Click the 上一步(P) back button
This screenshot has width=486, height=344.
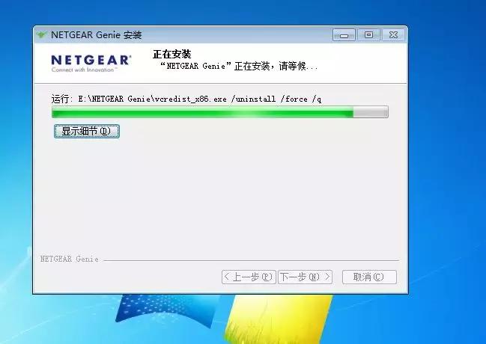[x=249, y=277]
